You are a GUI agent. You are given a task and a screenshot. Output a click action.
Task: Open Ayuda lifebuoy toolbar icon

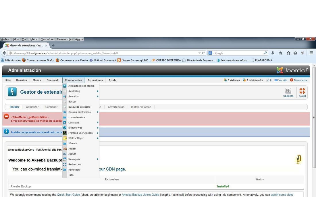pyautogui.click(x=302, y=92)
